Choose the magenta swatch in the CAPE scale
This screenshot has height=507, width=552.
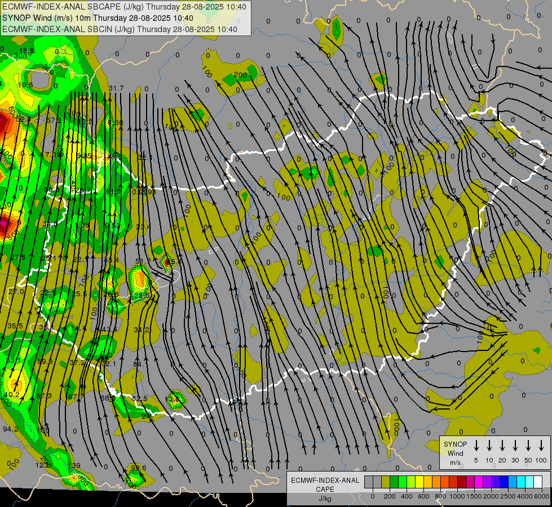[x=479, y=482]
